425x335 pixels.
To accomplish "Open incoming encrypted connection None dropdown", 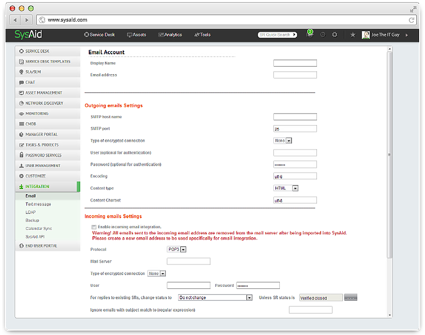I will coord(157,274).
